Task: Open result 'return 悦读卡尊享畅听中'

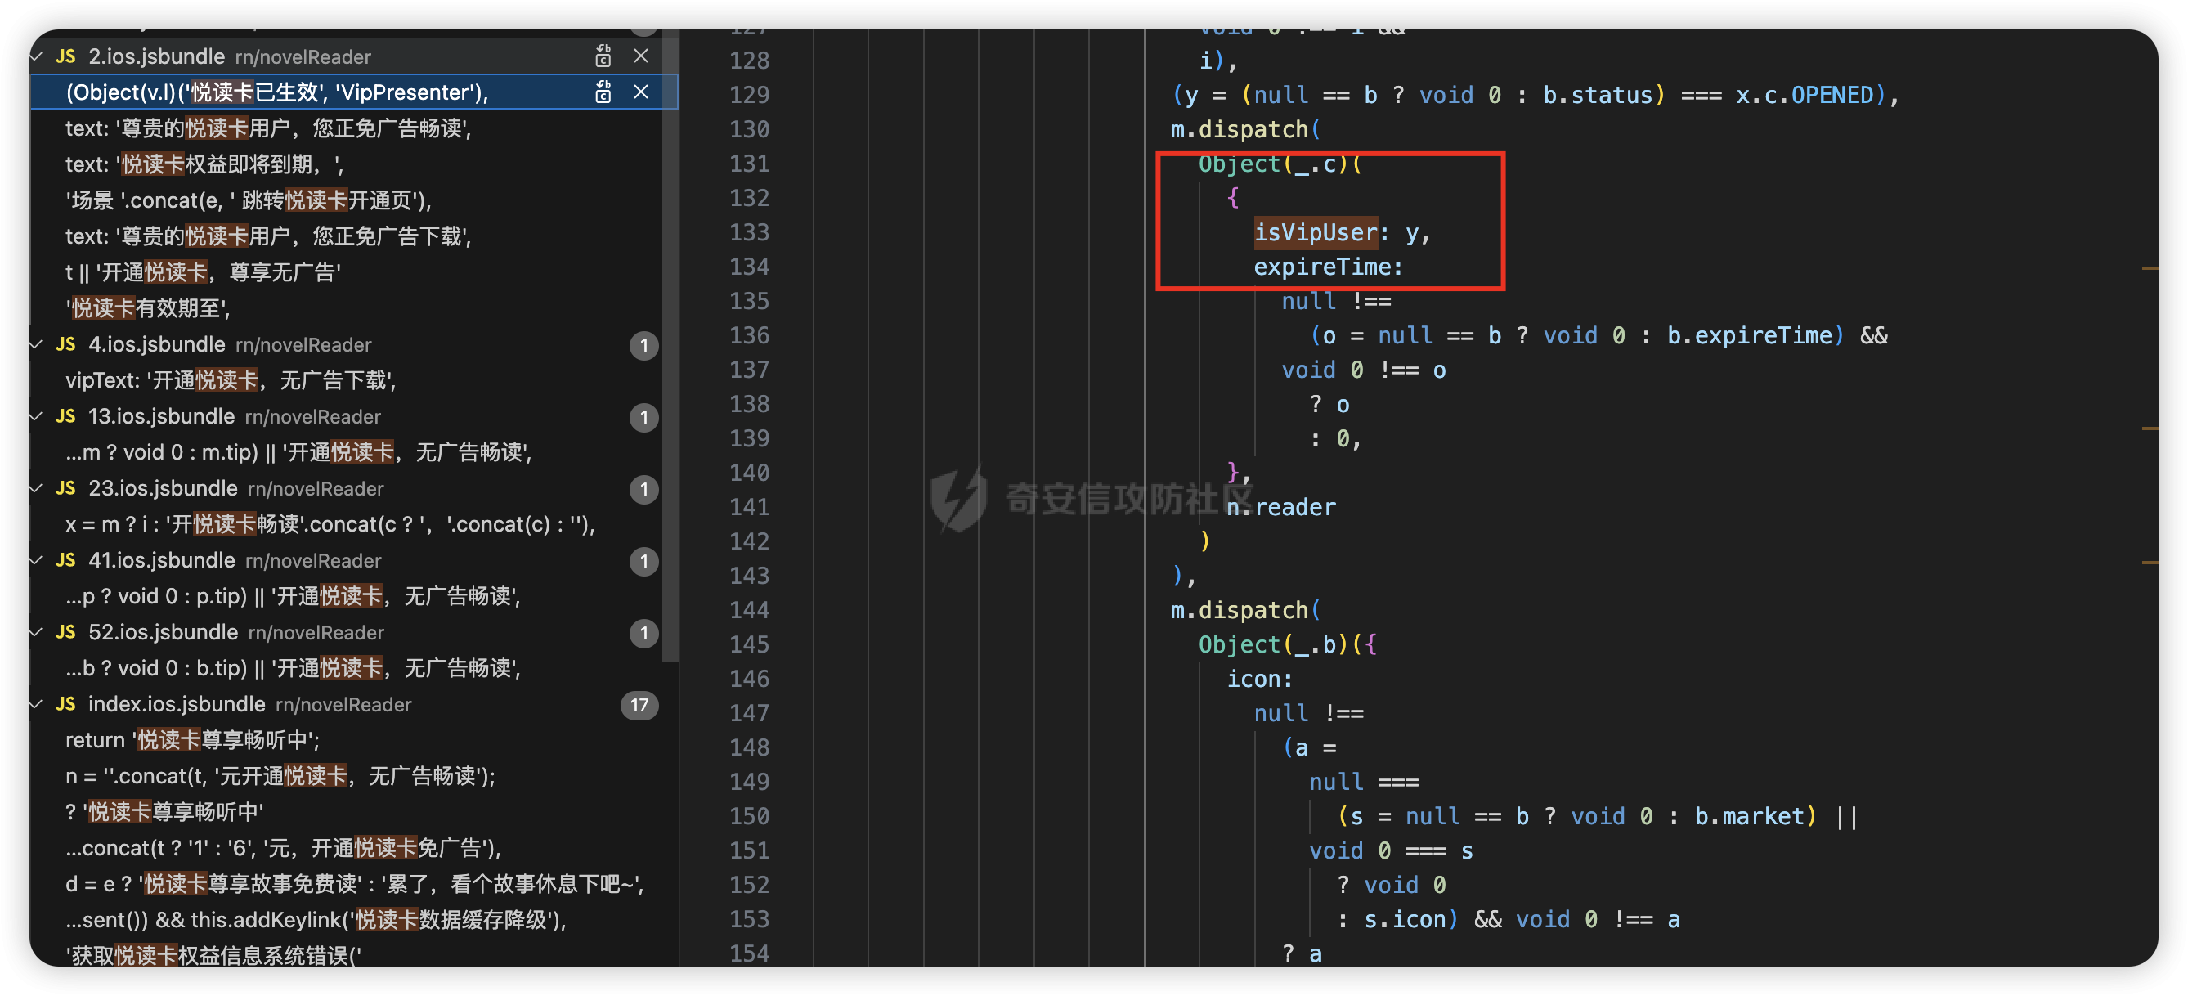Action: click(x=193, y=740)
